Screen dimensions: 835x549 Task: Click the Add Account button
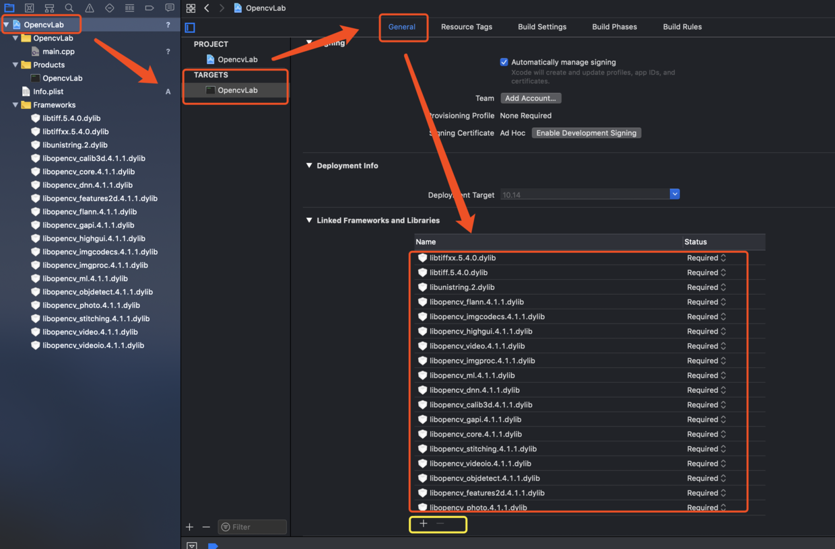coord(531,98)
